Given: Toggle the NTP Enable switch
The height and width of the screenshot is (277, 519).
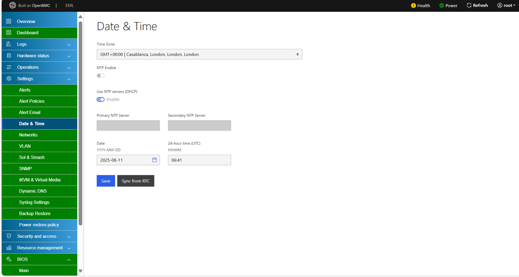Looking at the screenshot, I should click(x=101, y=76).
